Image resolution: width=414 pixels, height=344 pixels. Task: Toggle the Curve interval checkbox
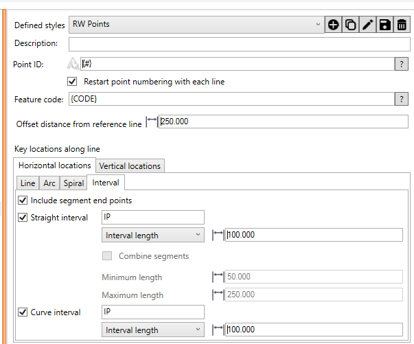tap(24, 312)
